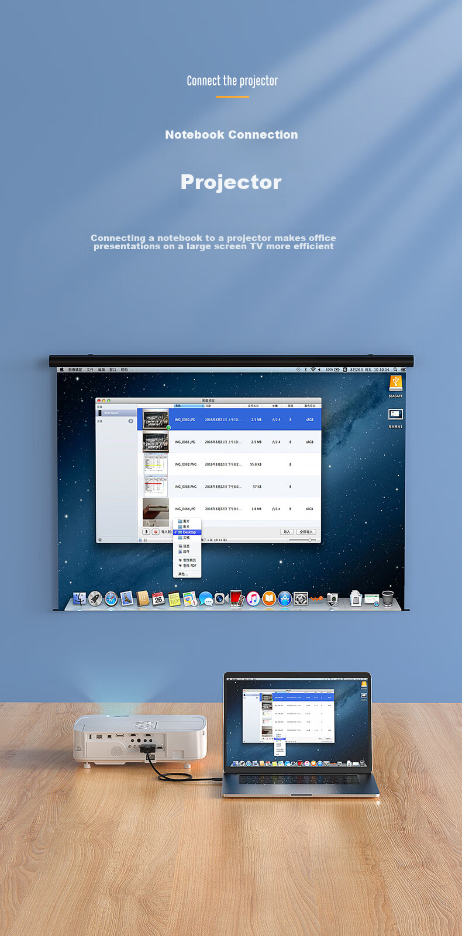The width and height of the screenshot is (462, 936).
Task: Open SEAGATE drive icon on projected desktop
Action: pyautogui.click(x=396, y=387)
